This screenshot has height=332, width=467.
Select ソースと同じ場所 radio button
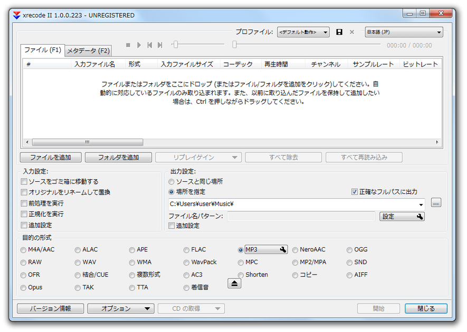(171, 181)
